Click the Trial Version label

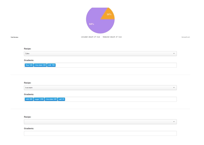[x=14, y=37]
